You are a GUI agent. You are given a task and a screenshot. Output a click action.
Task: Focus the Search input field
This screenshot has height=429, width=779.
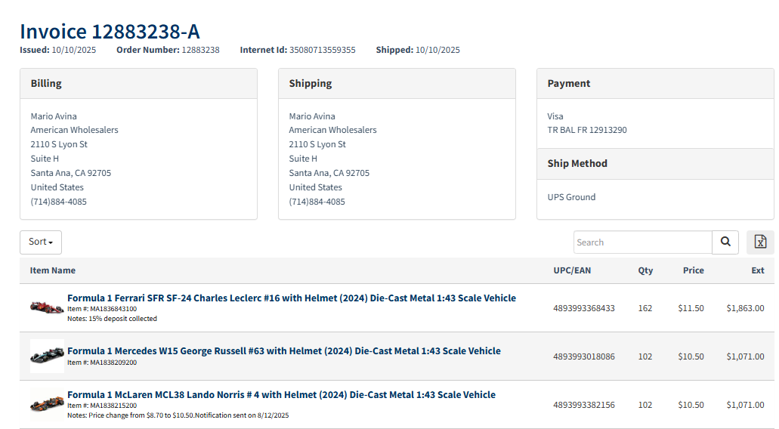point(642,242)
